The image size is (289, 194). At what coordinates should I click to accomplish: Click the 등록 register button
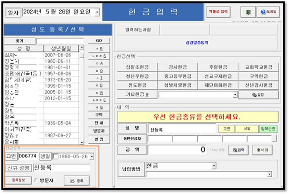(x=76, y=181)
